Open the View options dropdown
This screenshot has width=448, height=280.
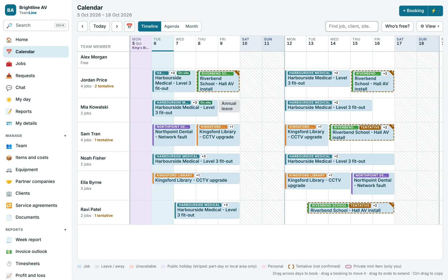430,26
